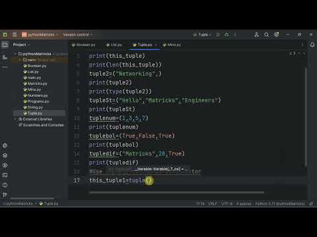The width and height of the screenshot is (317, 237).
Task: Run the Tuple configuration
Action: (x=218, y=34)
